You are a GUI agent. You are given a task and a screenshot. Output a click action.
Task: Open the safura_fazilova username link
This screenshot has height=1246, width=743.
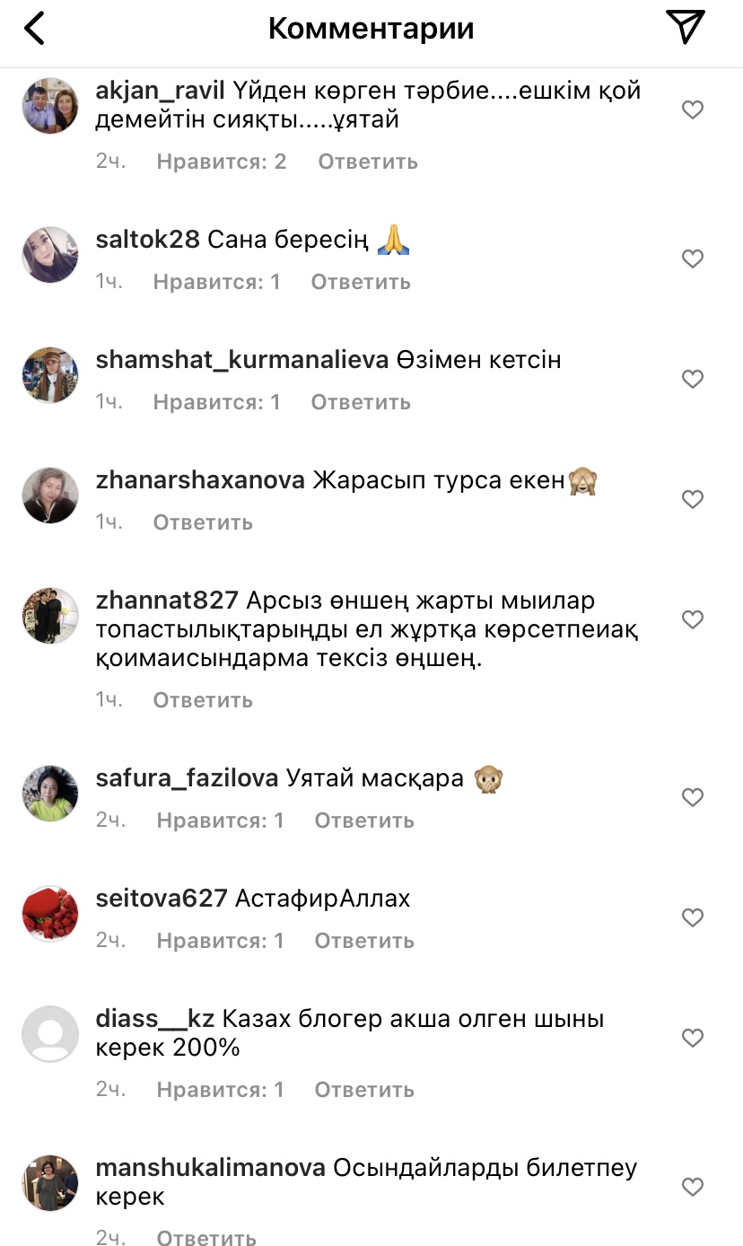point(187,778)
